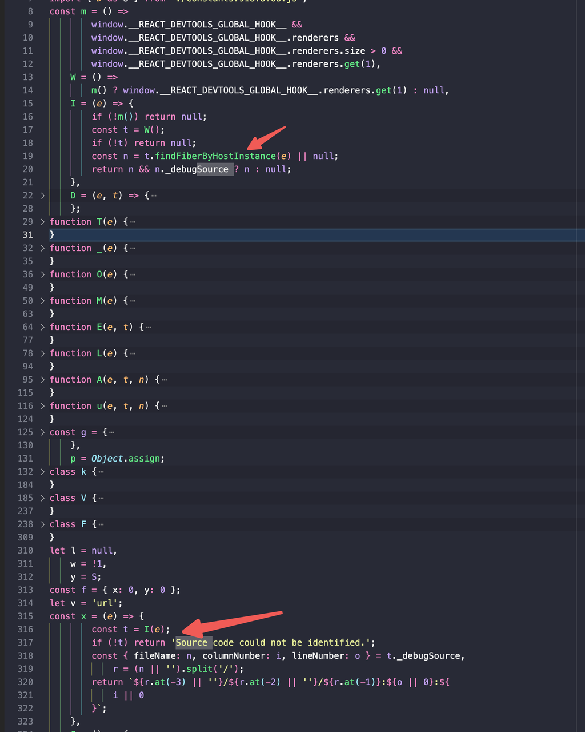
Task: Expand the folded function M
Action: point(43,300)
